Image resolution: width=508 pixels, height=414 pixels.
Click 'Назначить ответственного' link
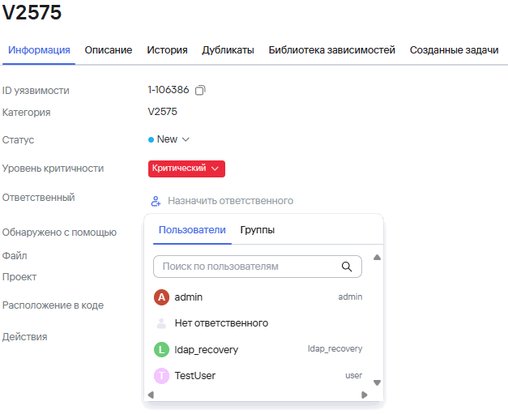click(x=230, y=201)
